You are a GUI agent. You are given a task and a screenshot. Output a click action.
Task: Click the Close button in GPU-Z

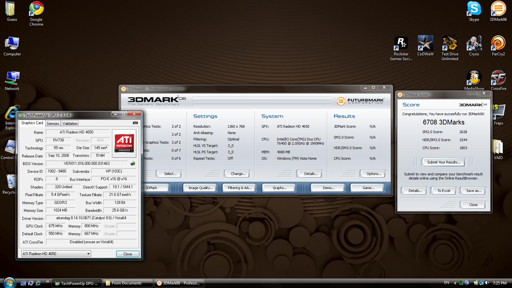128,254
